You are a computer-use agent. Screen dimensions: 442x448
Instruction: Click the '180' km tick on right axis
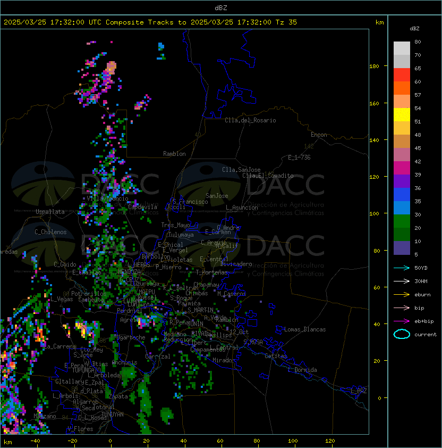tap(374, 67)
